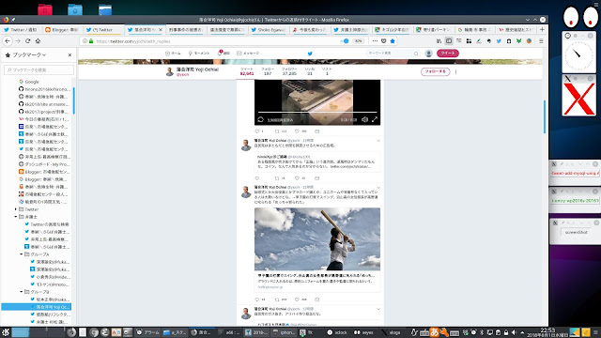Go back with Firefox back arrow
Viewport: 601px width, 338px height.
click(x=8, y=41)
